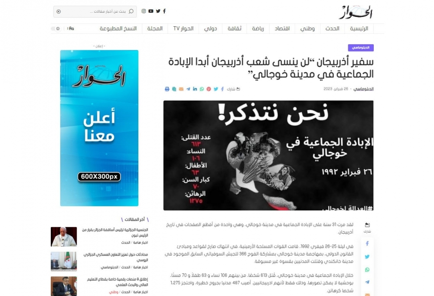This screenshot has height=296, width=434.
Task: Toggle the dark mode sun switch
Action: pos(56,29)
